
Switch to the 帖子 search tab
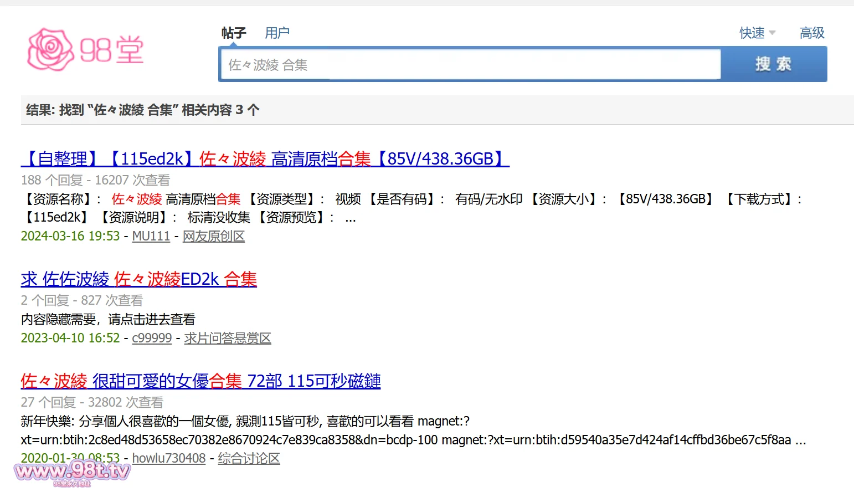pyautogui.click(x=233, y=33)
